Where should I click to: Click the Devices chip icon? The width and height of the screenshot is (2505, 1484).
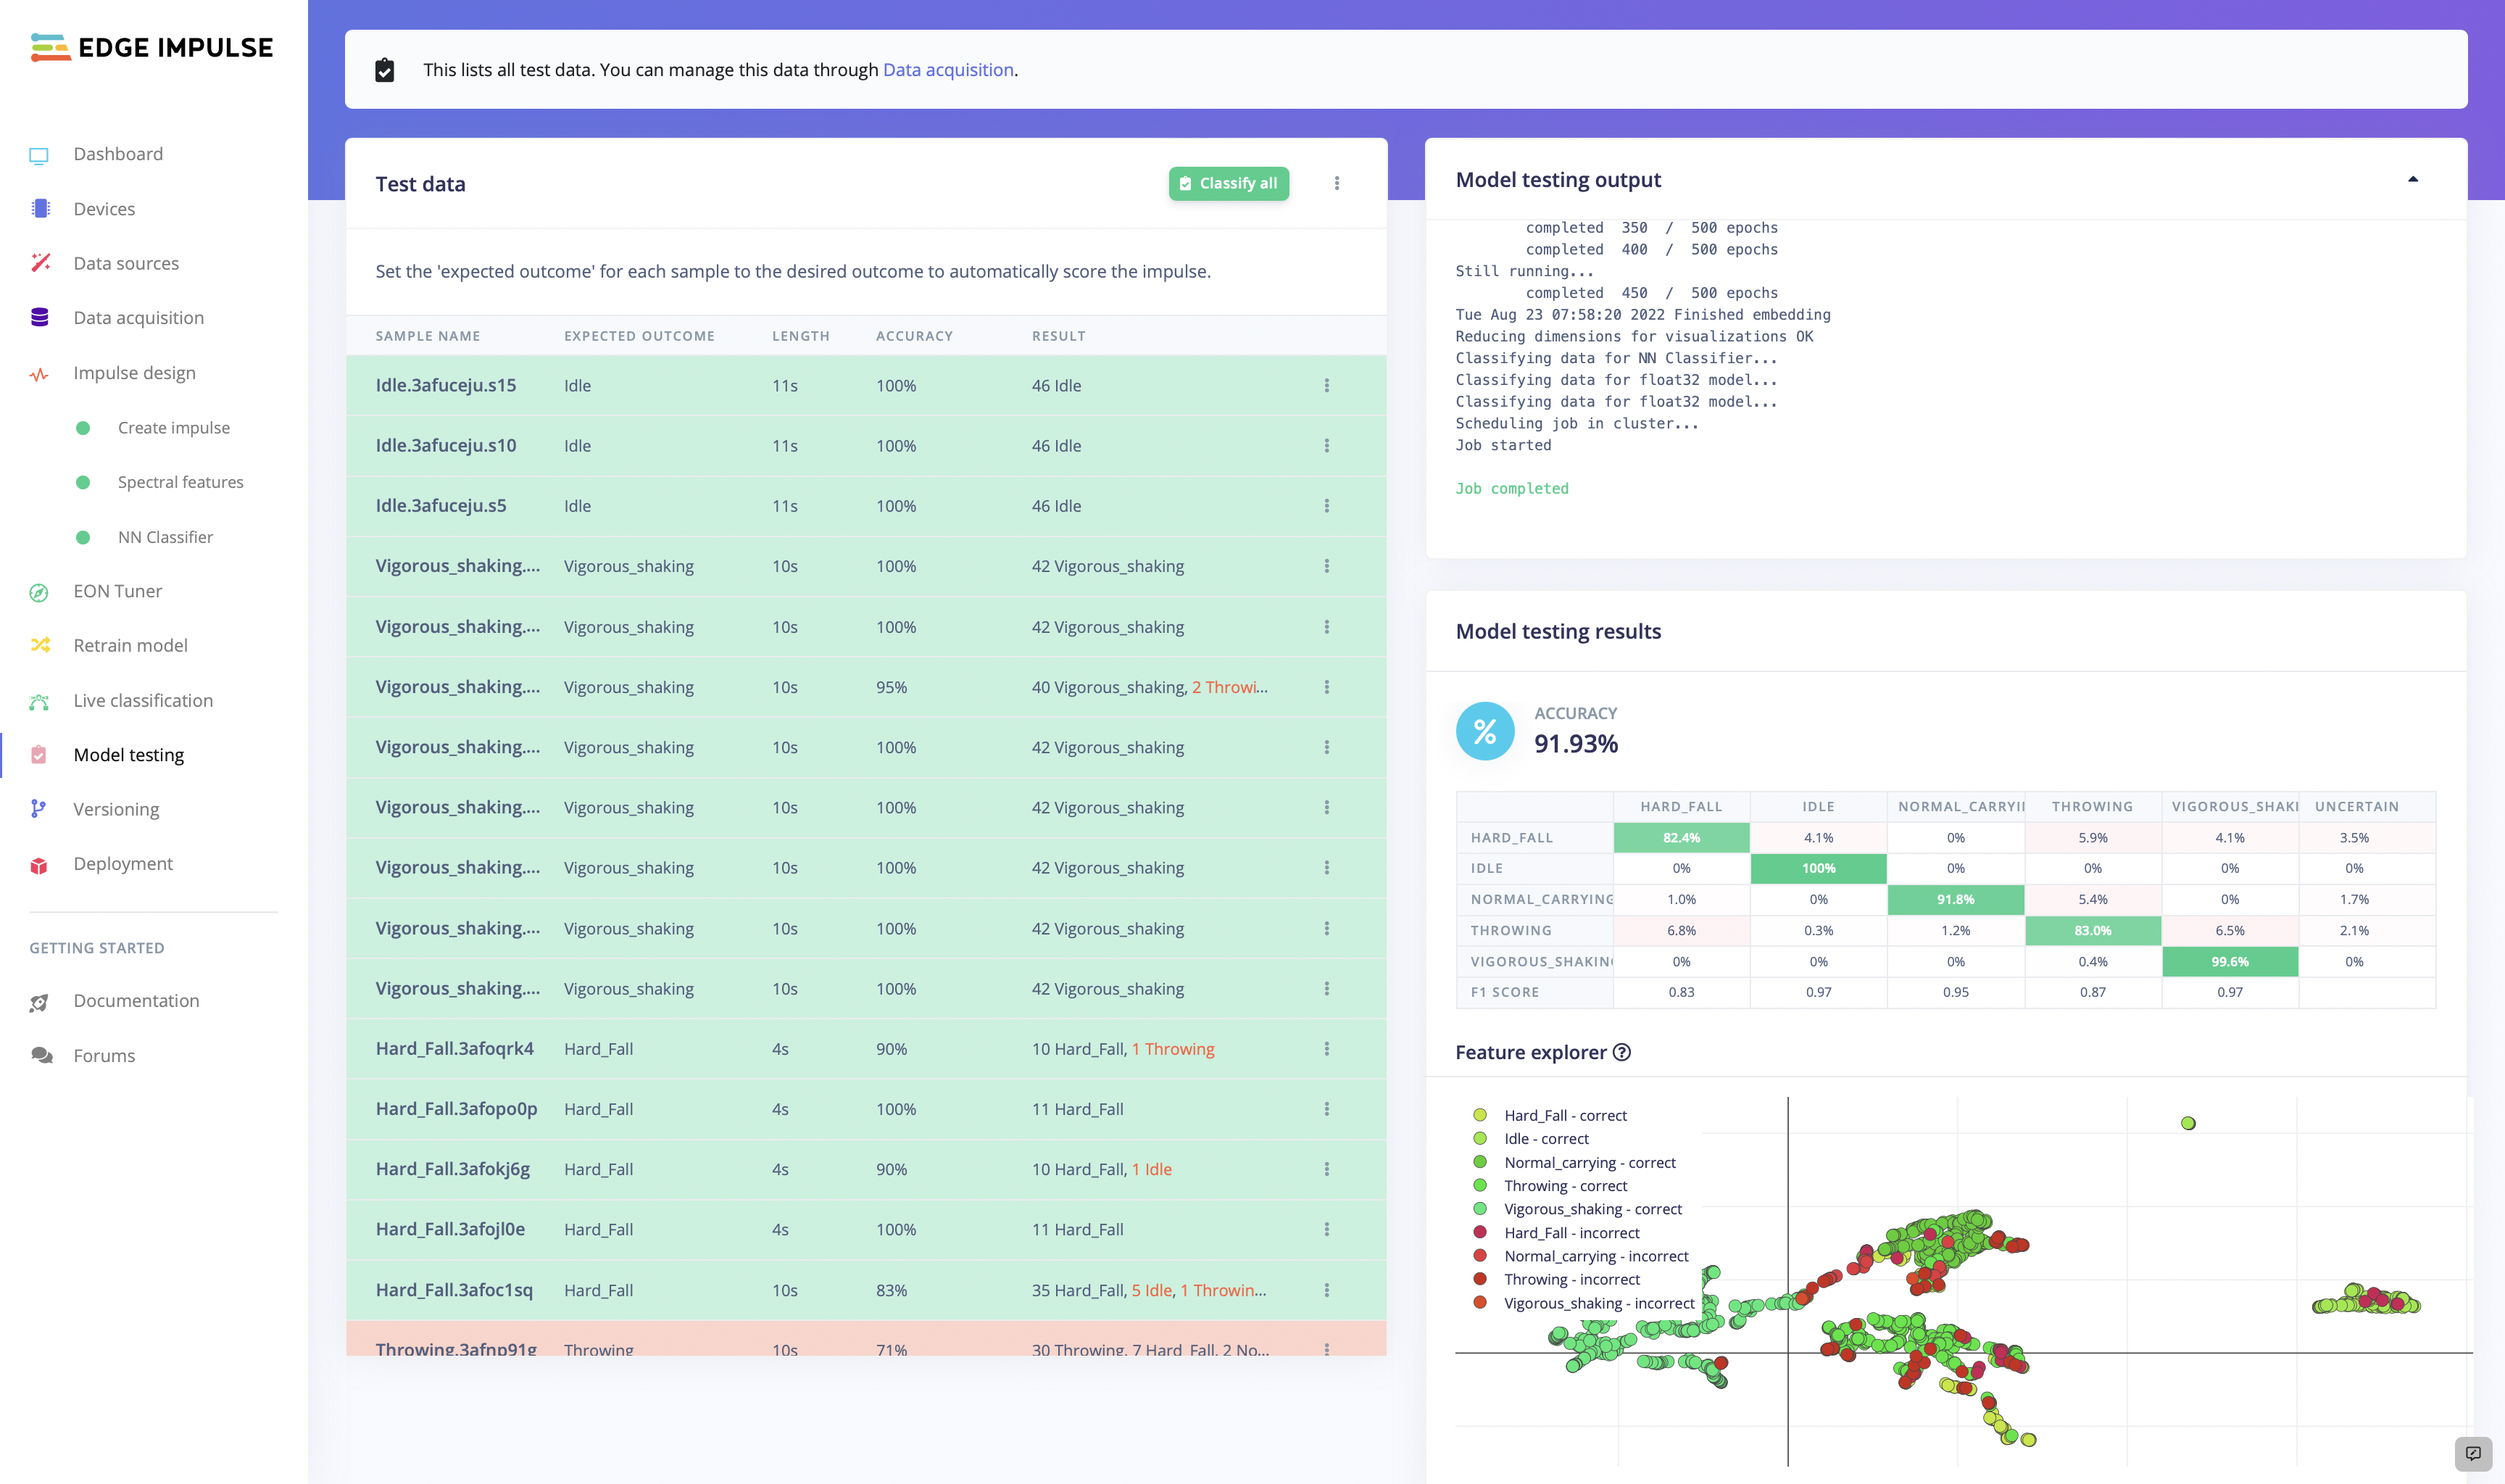(40, 209)
